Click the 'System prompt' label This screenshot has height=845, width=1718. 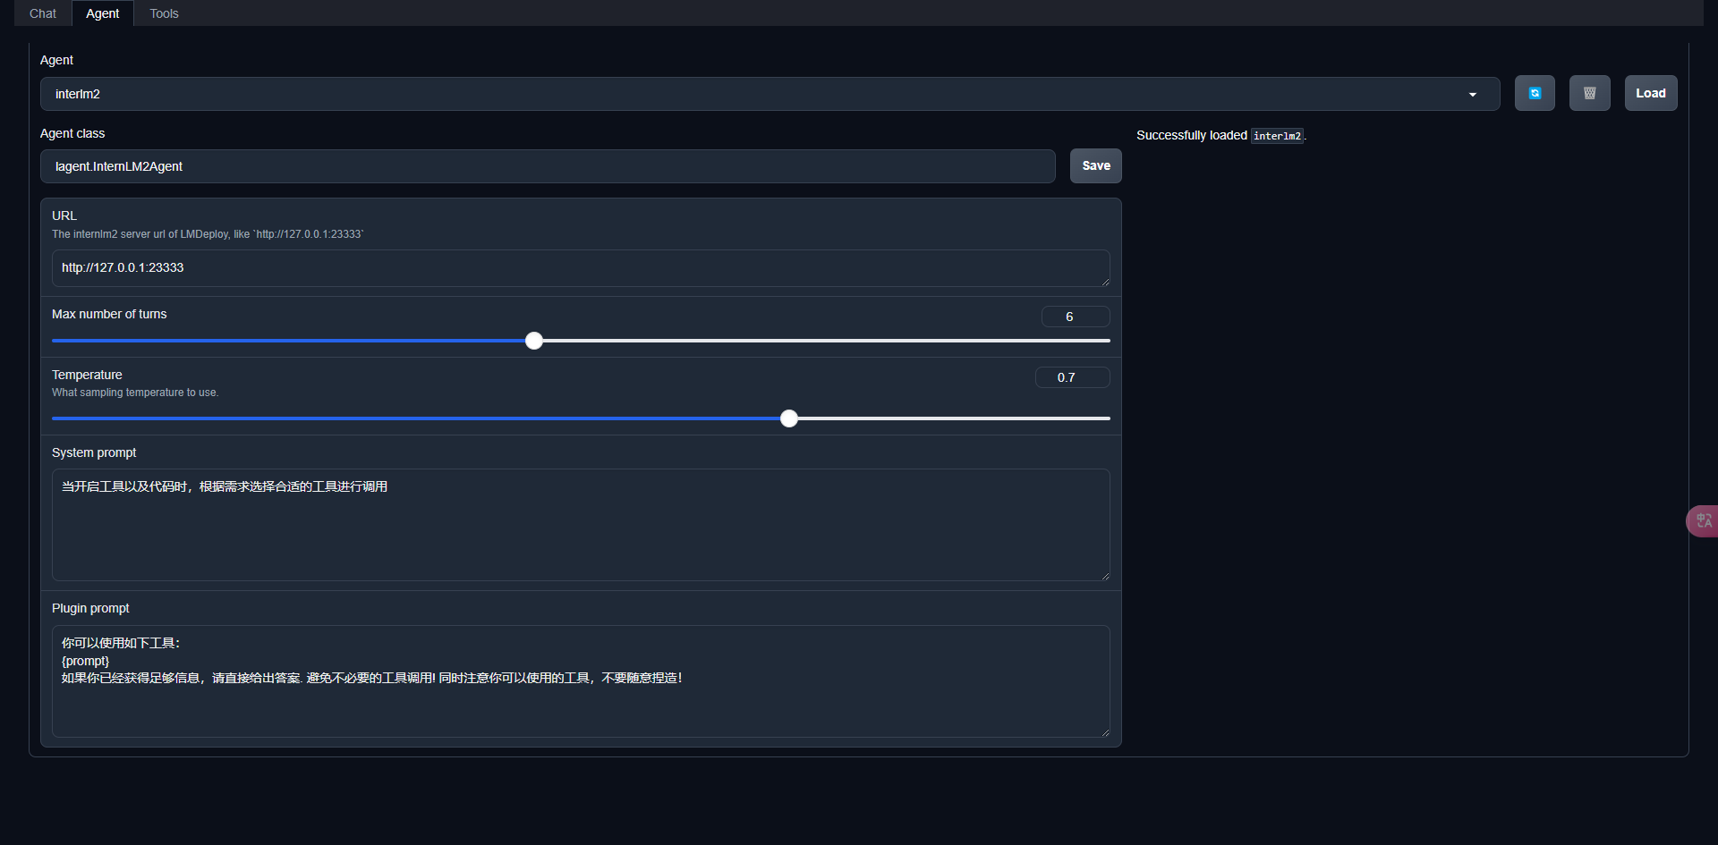94,452
